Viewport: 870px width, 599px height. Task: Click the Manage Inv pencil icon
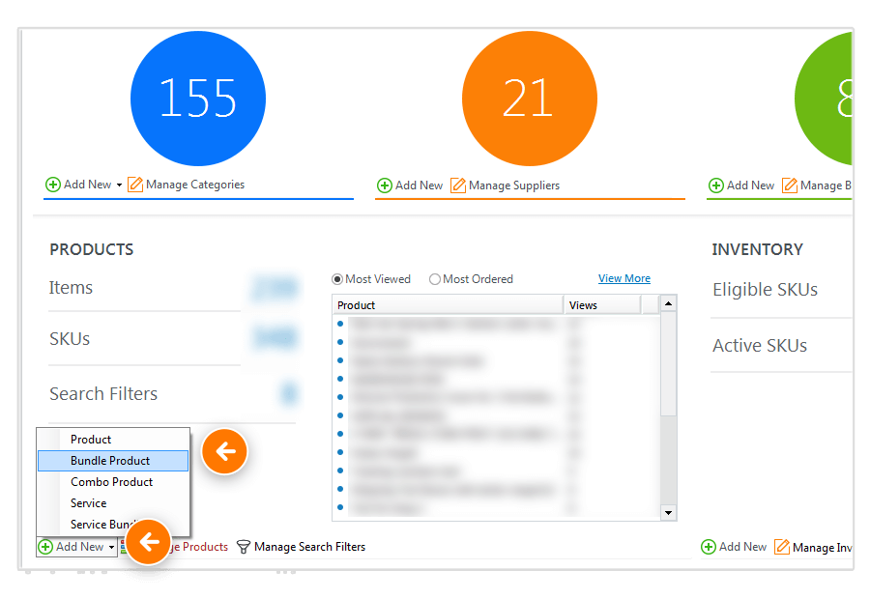pyautogui.click(x=782, y=547)
